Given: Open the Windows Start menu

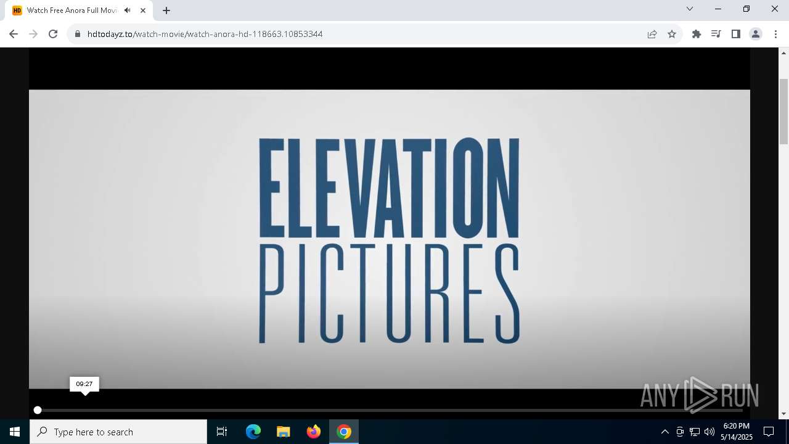Looking at the screenshot, I should [15, 432].
